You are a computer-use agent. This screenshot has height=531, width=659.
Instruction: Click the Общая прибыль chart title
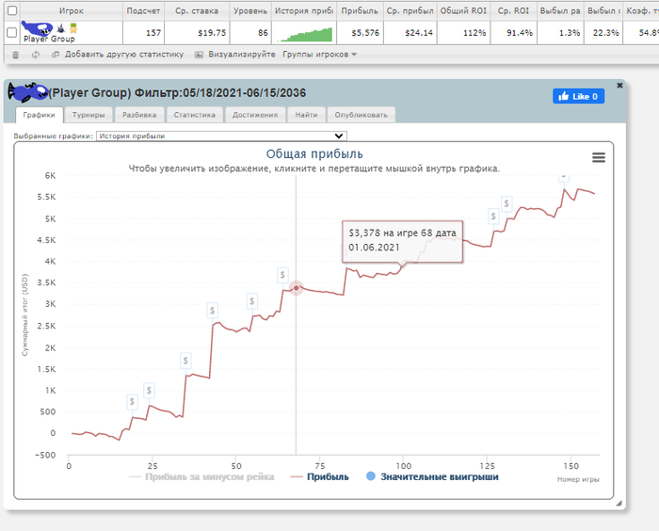(x=314, y=153)
